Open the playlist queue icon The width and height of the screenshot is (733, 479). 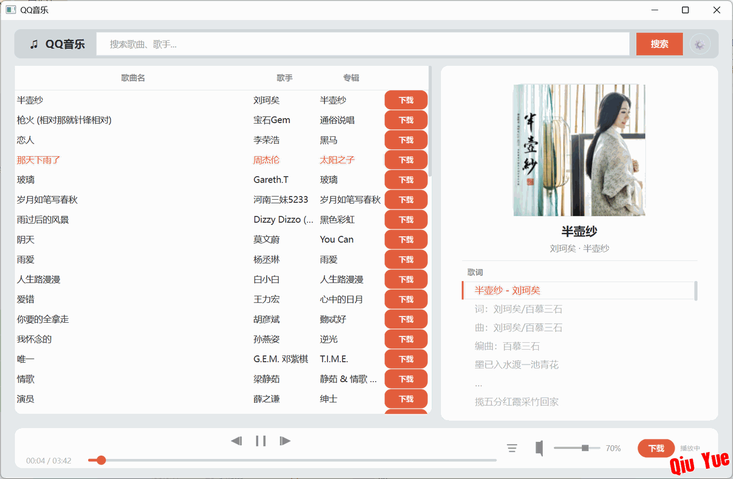(x=512, y=448)
